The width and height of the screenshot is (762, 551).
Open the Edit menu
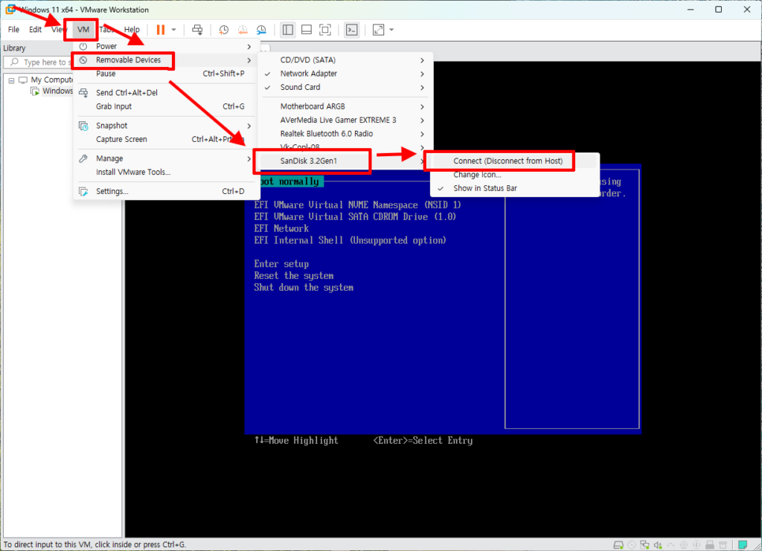pos(35,30)
